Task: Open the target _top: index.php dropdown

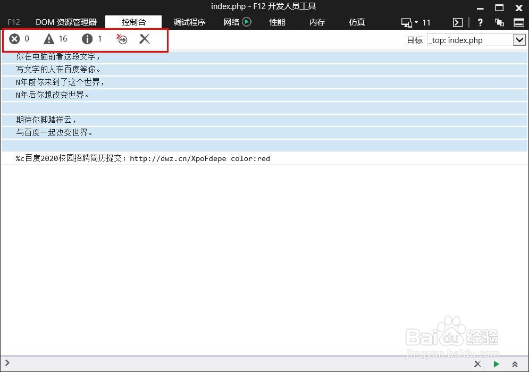Action: (x=519, y=40)
